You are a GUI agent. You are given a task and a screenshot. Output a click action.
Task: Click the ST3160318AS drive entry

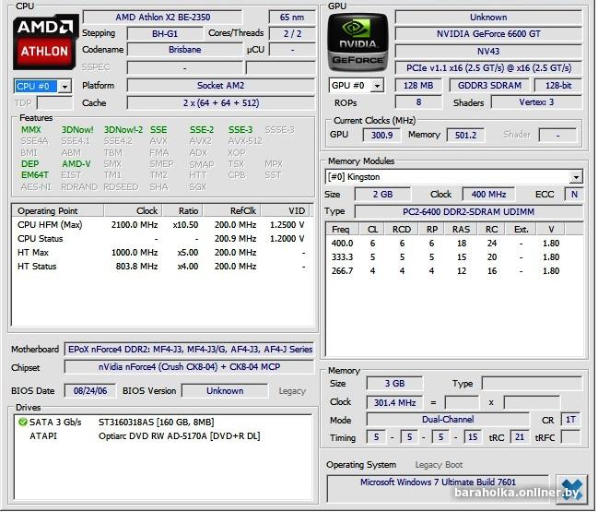tap(157, 423)
